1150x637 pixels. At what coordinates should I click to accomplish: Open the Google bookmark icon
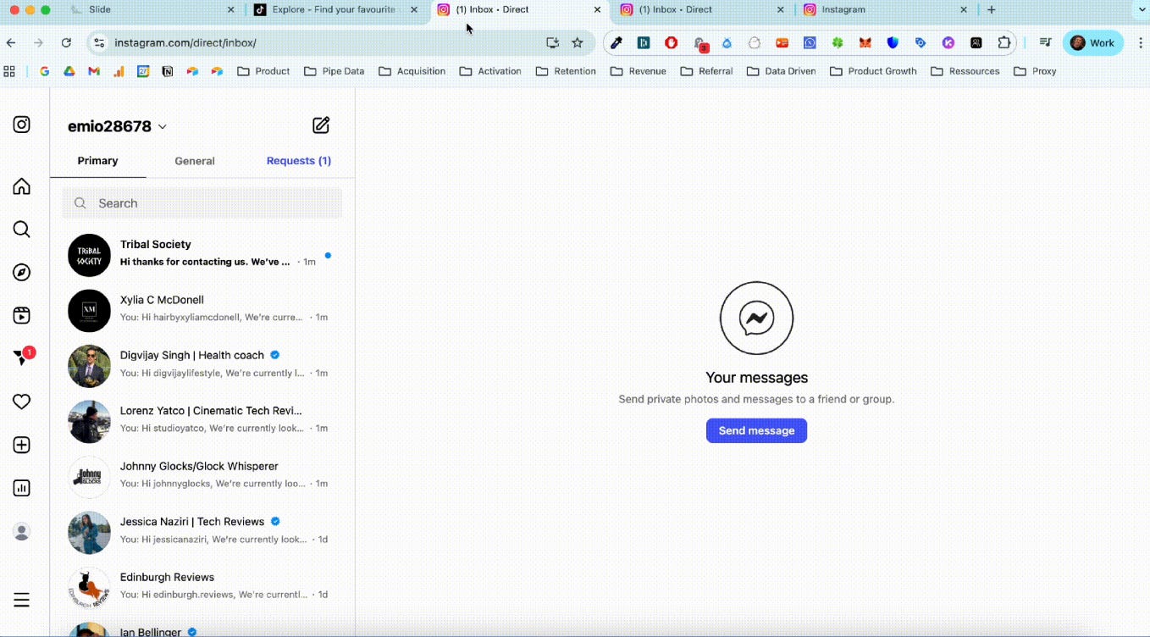45,71
